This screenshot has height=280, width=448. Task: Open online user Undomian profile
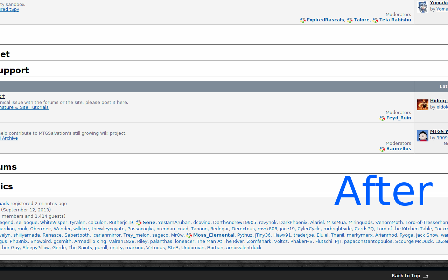click(193, 248)
